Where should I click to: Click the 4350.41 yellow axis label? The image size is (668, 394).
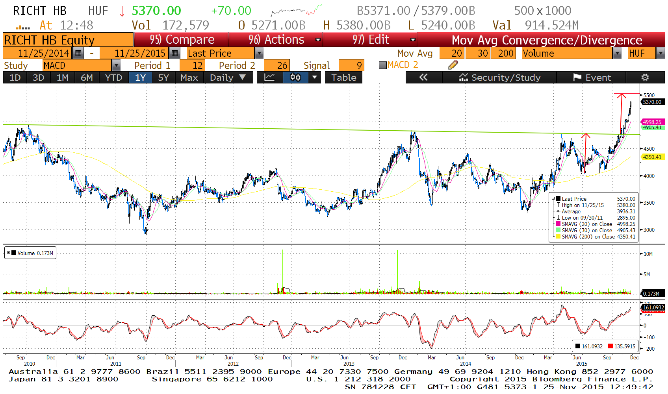tap(652, 157)
